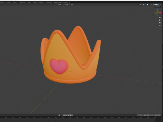
Task: Open the pivot point dropdown
Action: pyautogui.click(x=65, y=4)
